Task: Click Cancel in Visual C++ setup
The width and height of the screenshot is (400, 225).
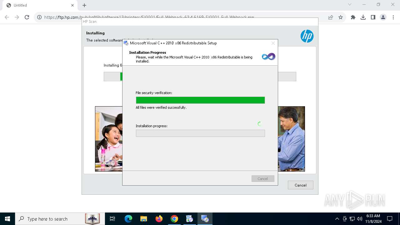Action: 263,179
